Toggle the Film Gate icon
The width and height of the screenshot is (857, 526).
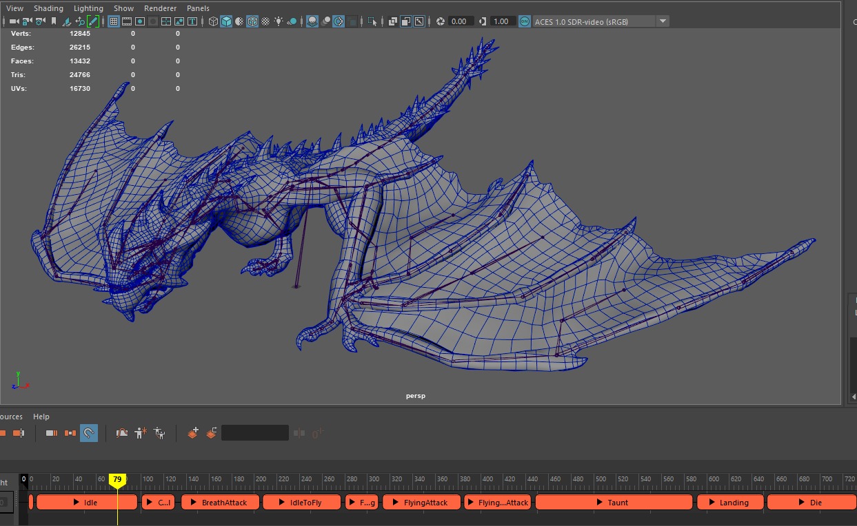(x=127, y=21)
